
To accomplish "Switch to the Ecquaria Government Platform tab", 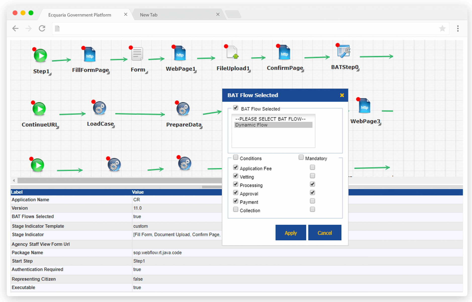I will (x=79, y=15).
